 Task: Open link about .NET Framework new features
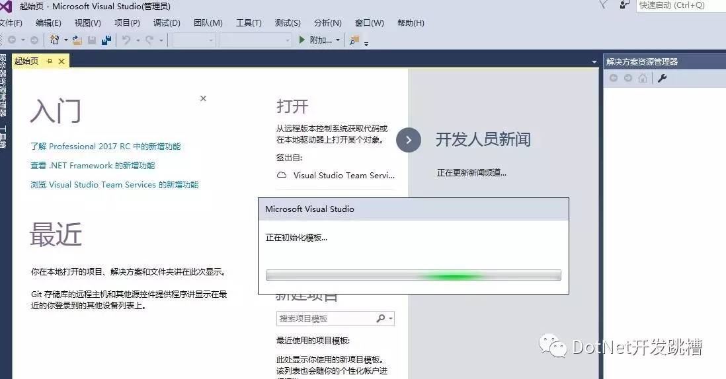pos(93,166)
